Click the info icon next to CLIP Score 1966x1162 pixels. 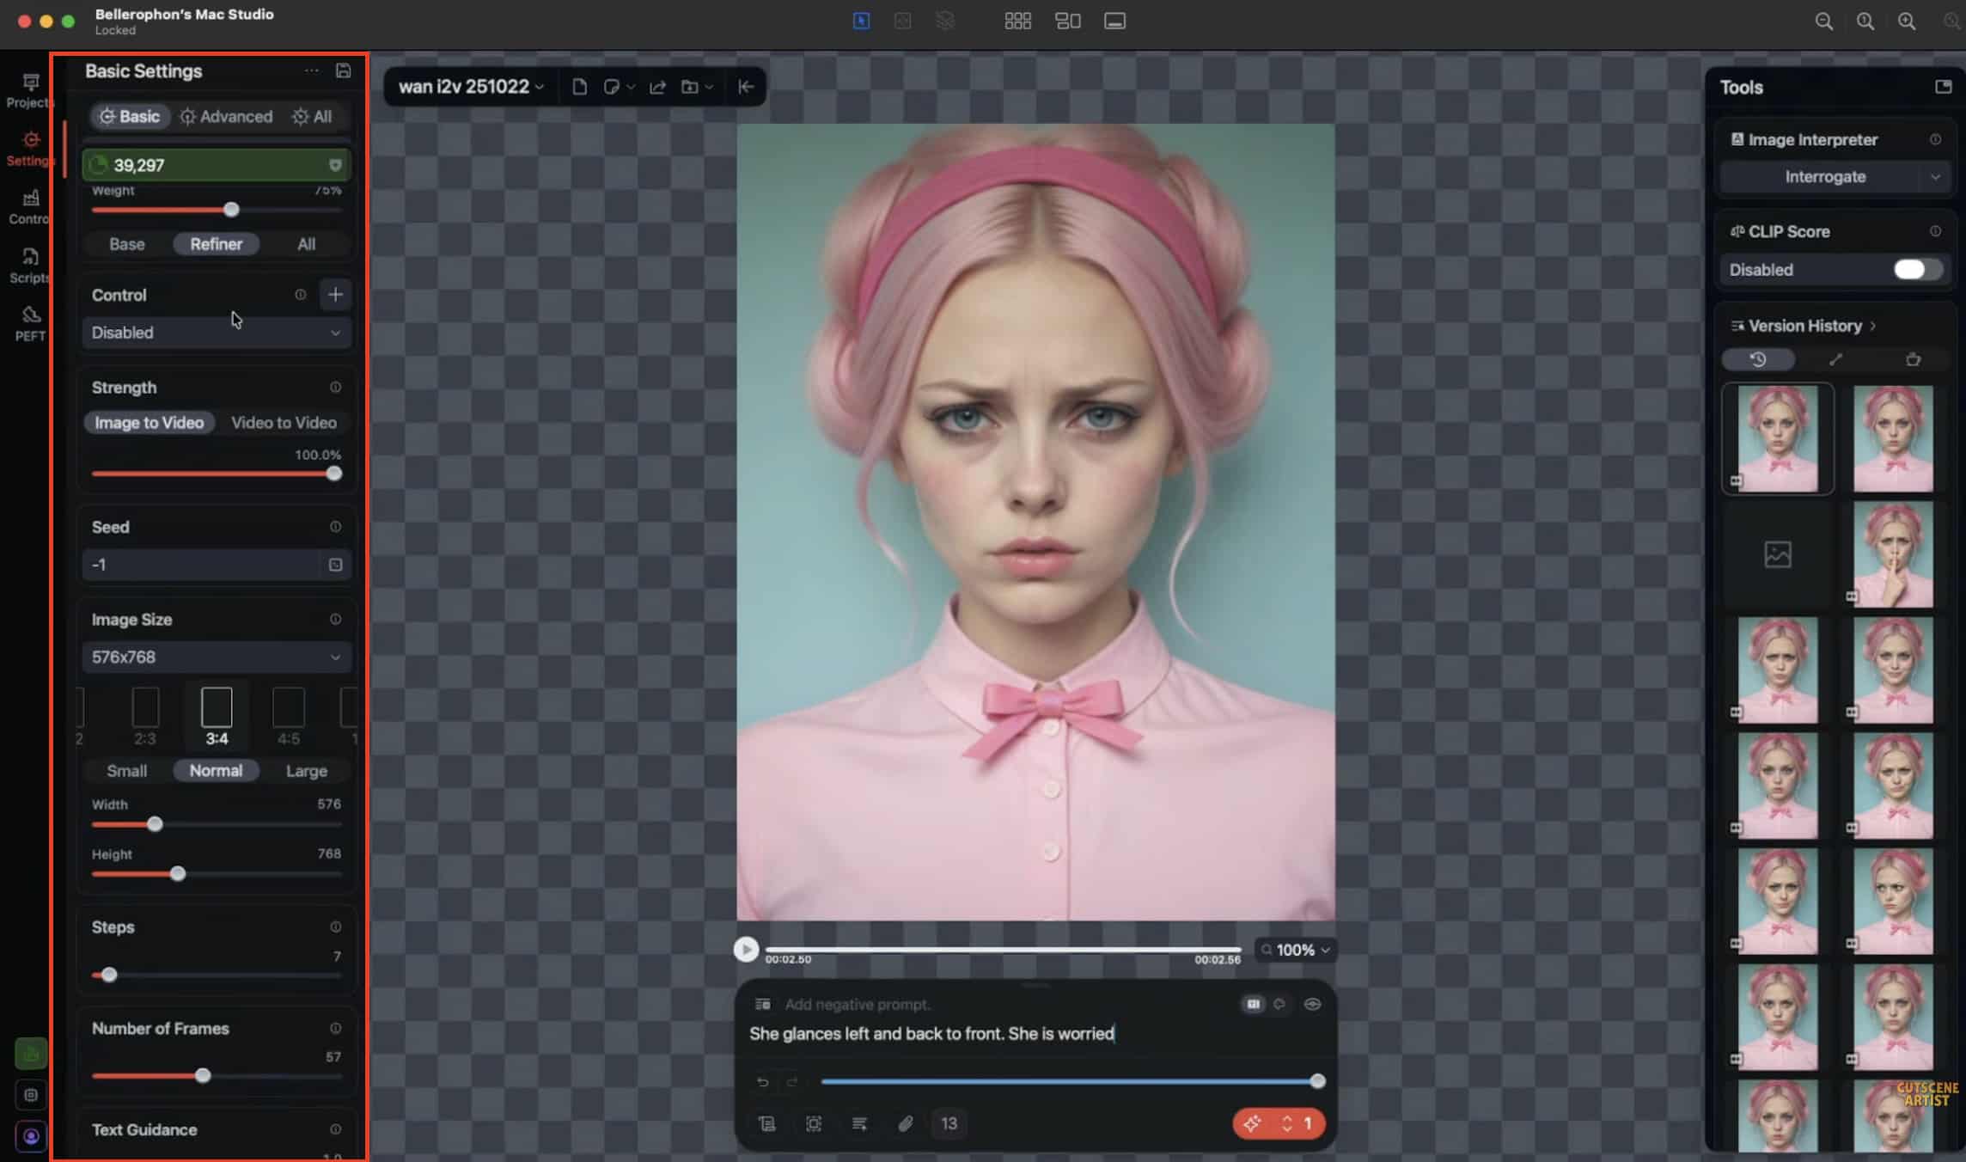[1935, 231]
